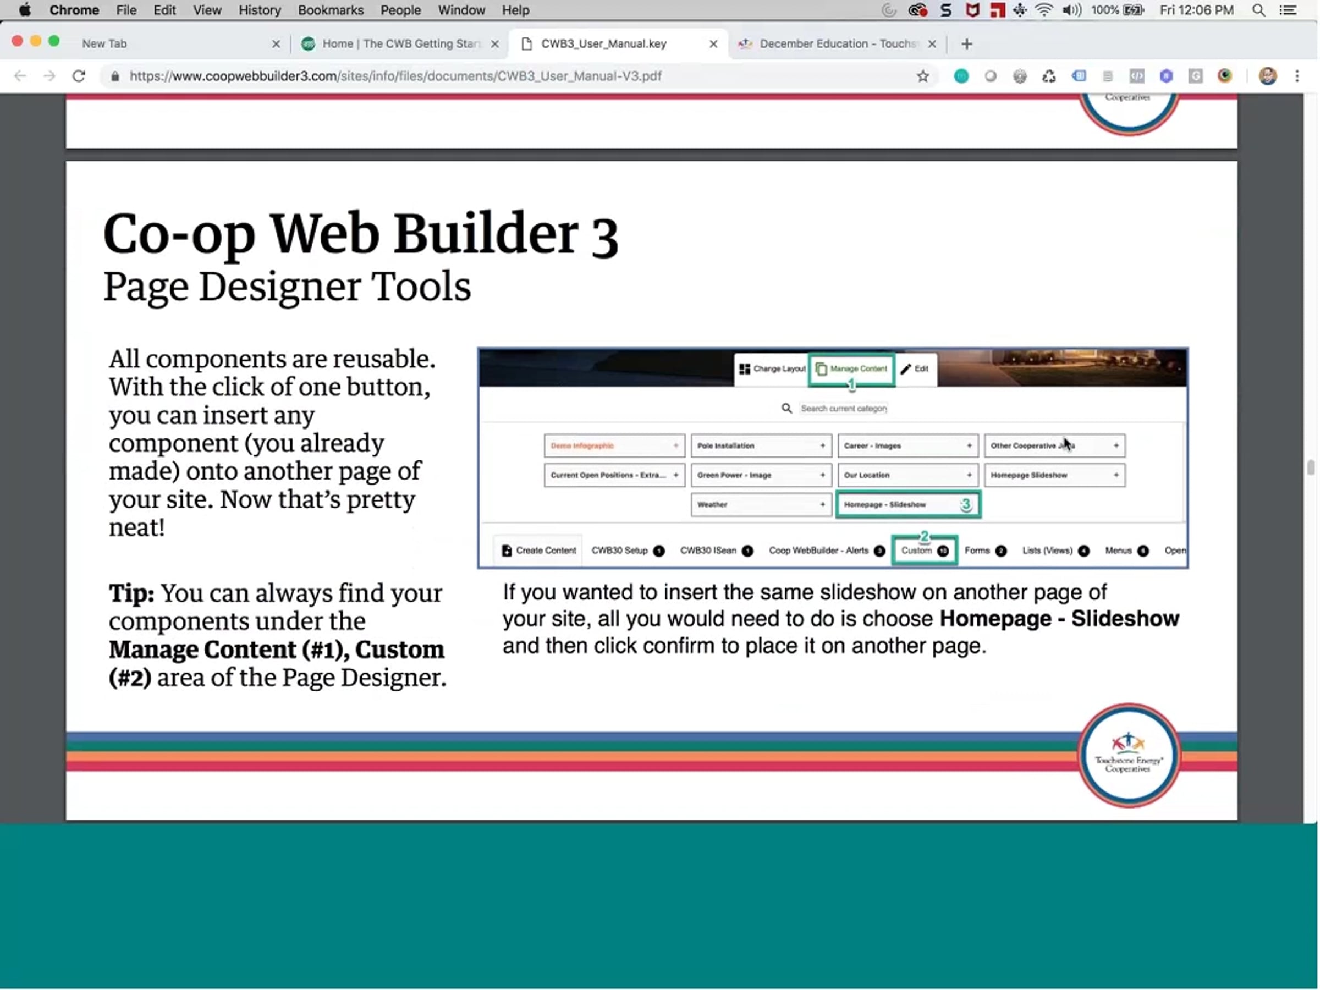Screen dimensions: 1320x990
Task: Open the History menu
Action: [260, 10]
